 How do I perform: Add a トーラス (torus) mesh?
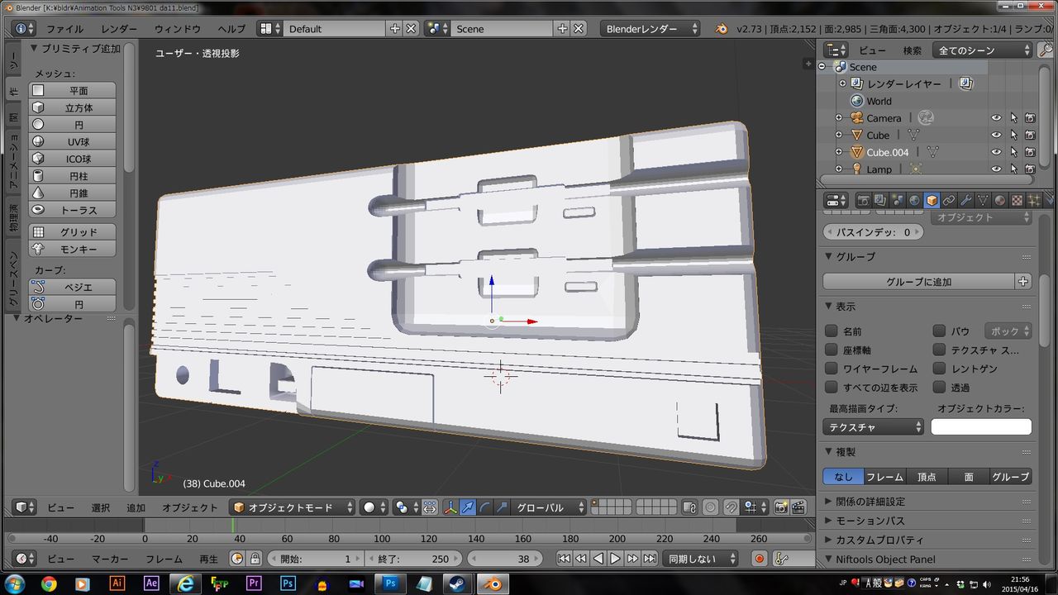(73, 210)
